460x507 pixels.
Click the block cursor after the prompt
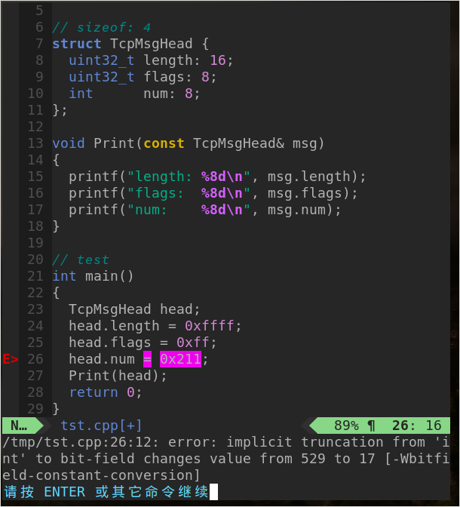213,492
